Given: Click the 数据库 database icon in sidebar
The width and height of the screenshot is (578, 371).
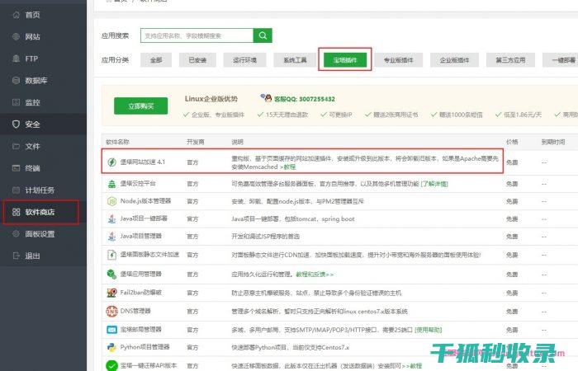Looking at the screenshot, I should 16,80.
